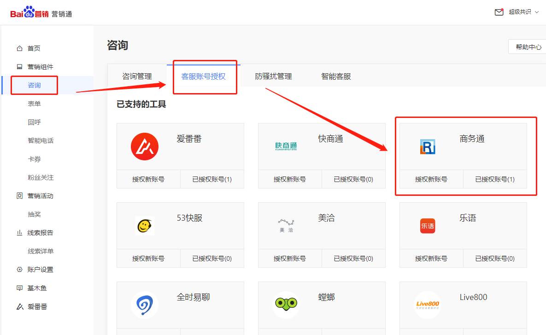The image size is (546, 335).
Task: Authorize a new 快商通 account
Action: pyautogui.click(x=290, y=179)
